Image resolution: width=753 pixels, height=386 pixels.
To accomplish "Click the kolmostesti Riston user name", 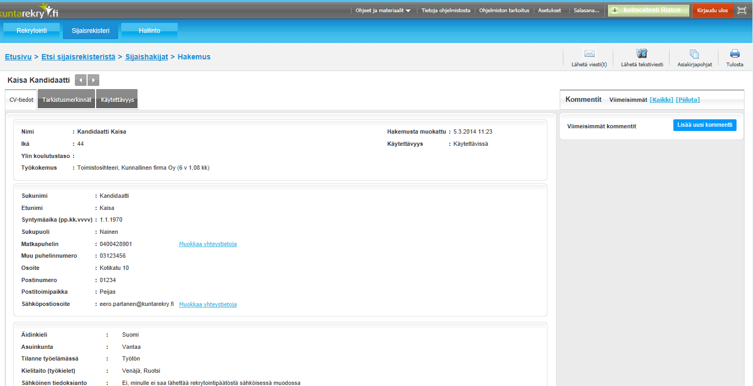I will coord(652,10).
